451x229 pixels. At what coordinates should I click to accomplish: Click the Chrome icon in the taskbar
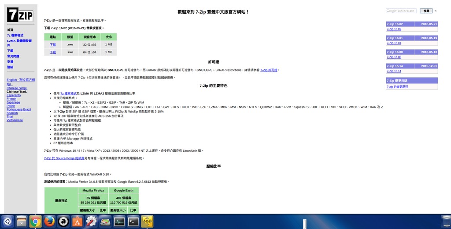click(35, 221)
